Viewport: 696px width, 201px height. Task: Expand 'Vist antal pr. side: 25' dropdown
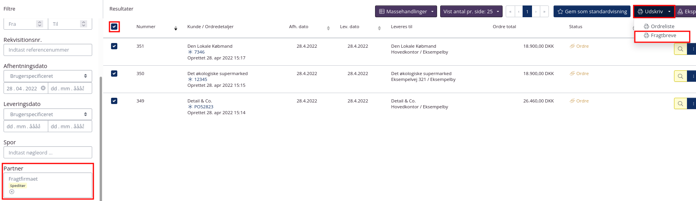pyautogui.click(x=471, y=11)
